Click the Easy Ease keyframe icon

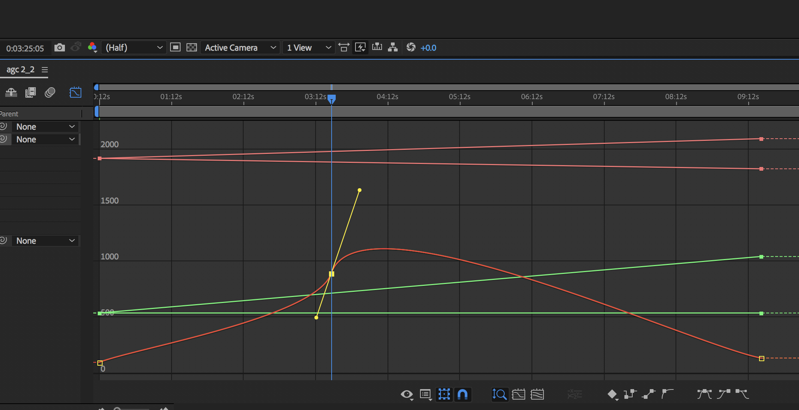(704, 394)
